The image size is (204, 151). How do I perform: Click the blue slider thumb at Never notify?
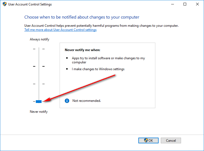coord(39,101)
